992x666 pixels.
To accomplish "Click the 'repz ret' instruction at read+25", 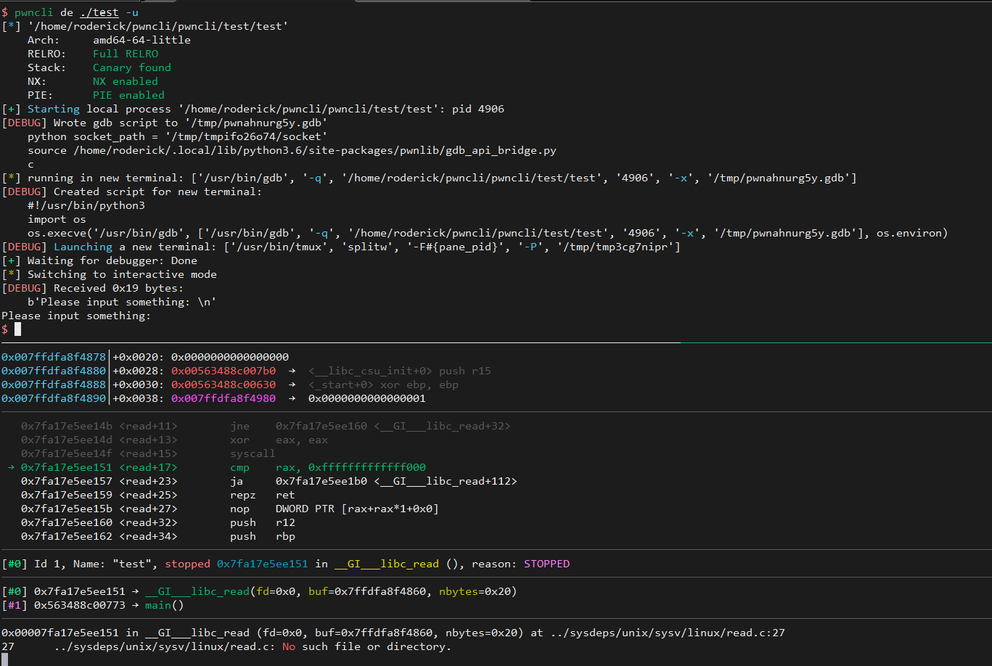I will coord(262,495).
